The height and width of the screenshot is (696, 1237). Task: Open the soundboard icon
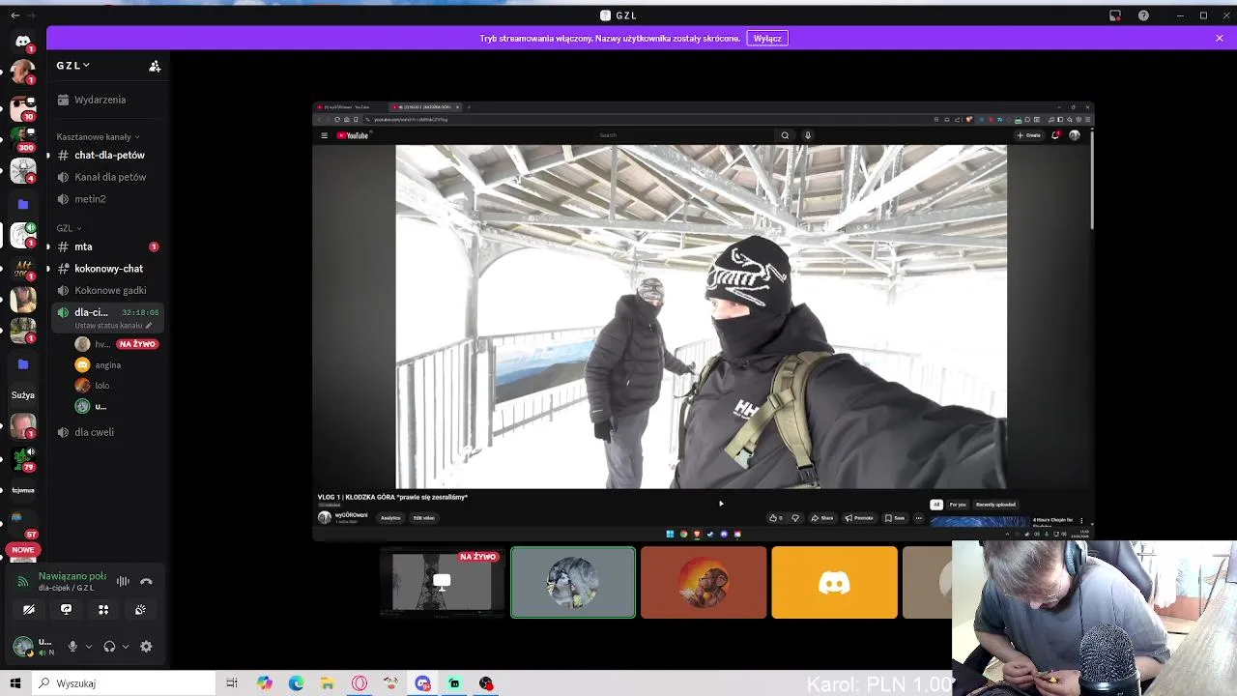tap(140, 609)
